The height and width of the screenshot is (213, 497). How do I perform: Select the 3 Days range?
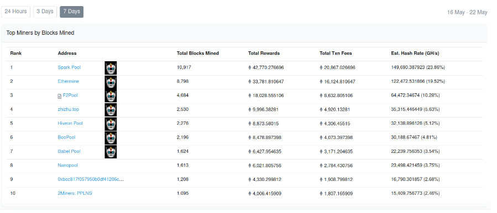[45, 12]
